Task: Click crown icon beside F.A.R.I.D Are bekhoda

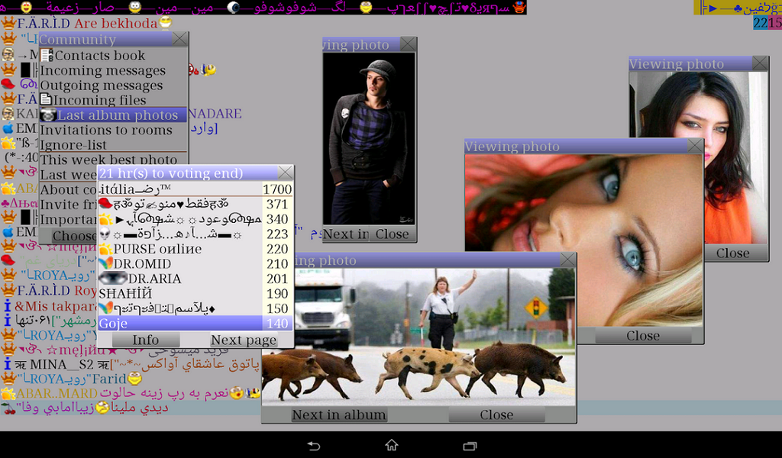Action: (8, 23)
